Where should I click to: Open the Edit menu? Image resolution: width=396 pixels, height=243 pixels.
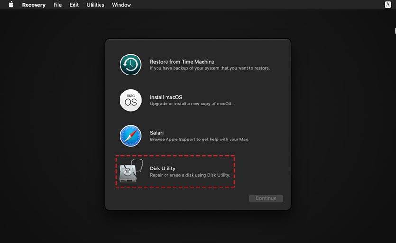tap(74, 5)
